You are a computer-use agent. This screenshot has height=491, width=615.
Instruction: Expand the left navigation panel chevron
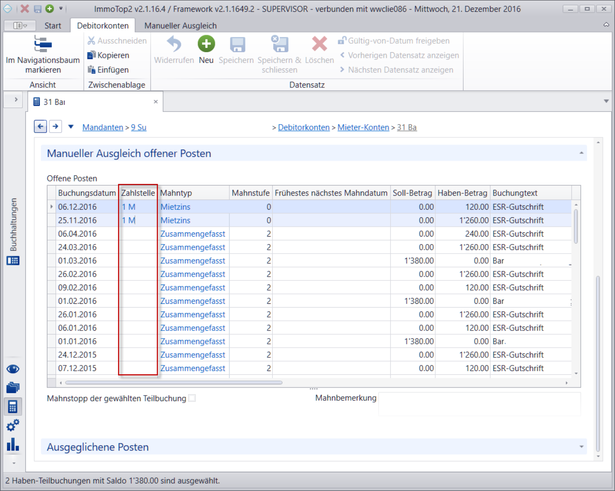(16, 100)
